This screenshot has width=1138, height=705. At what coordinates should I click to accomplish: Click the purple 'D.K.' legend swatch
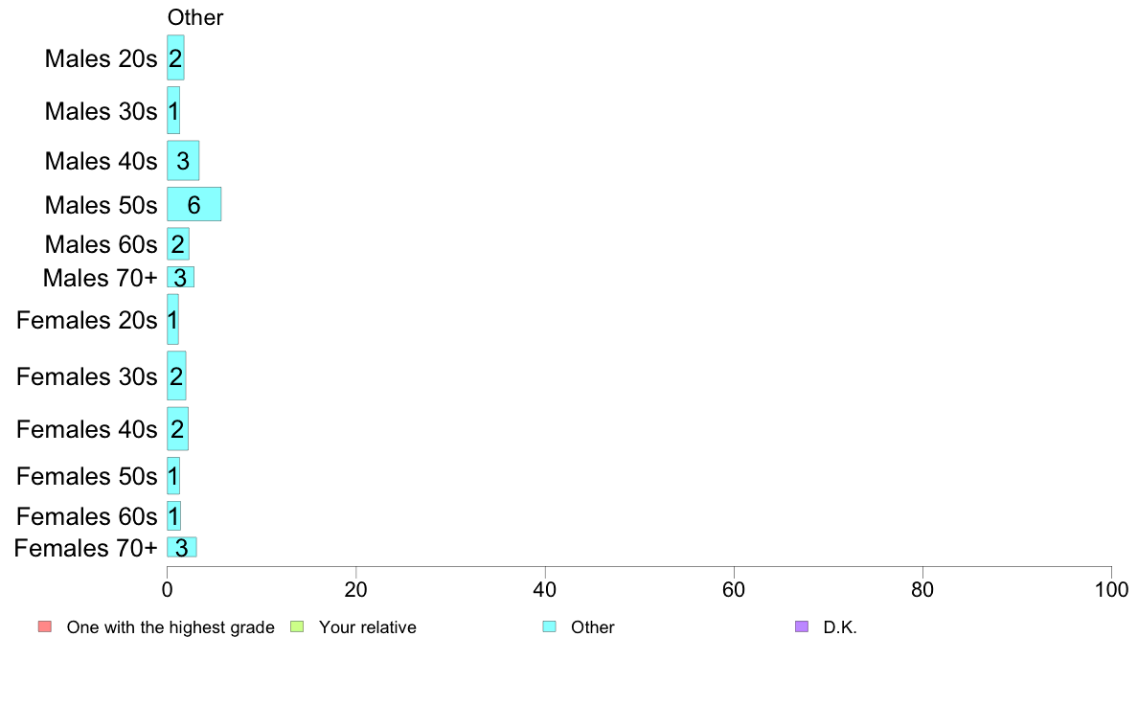click(x=801, y=626)
